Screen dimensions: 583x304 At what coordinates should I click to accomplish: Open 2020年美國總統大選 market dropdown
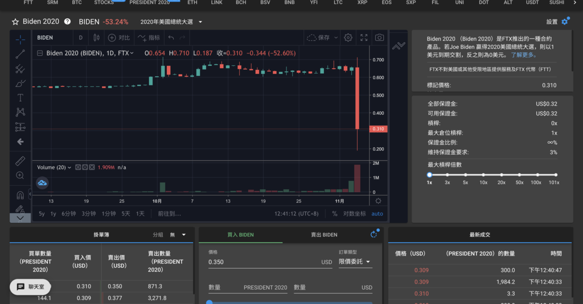(171, 22)
